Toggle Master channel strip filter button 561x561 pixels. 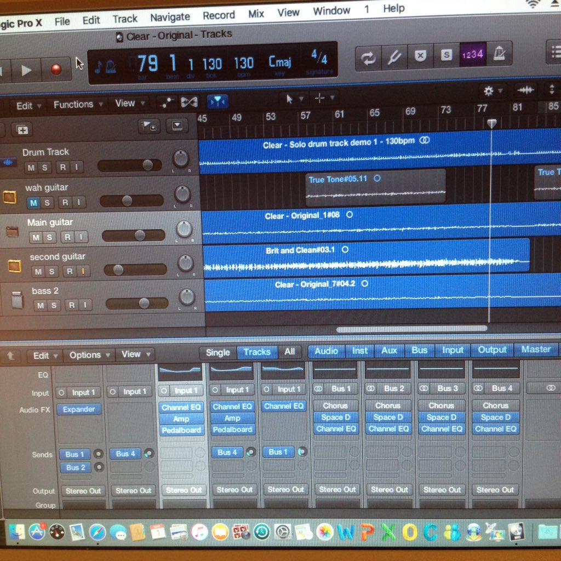[536, 349]
